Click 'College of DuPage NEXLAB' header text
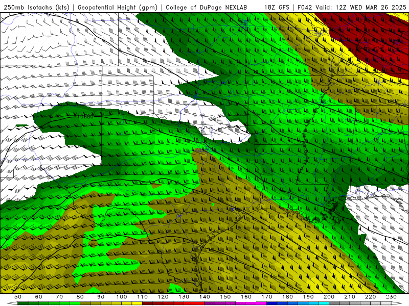Screen dimensions: 409x306 pyautogui.click(x=206, y=8)
